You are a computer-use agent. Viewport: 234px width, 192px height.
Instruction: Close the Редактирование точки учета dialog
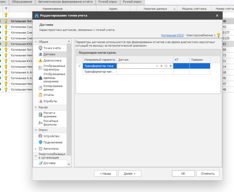217,15
